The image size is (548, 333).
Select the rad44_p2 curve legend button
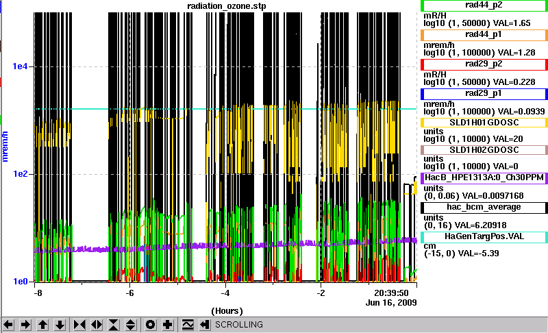pos(484,5)
